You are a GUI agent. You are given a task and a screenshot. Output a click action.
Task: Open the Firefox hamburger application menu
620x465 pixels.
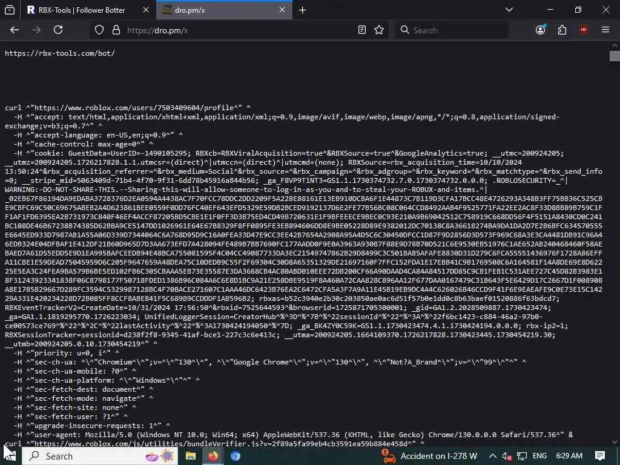(x=605, y=30)
